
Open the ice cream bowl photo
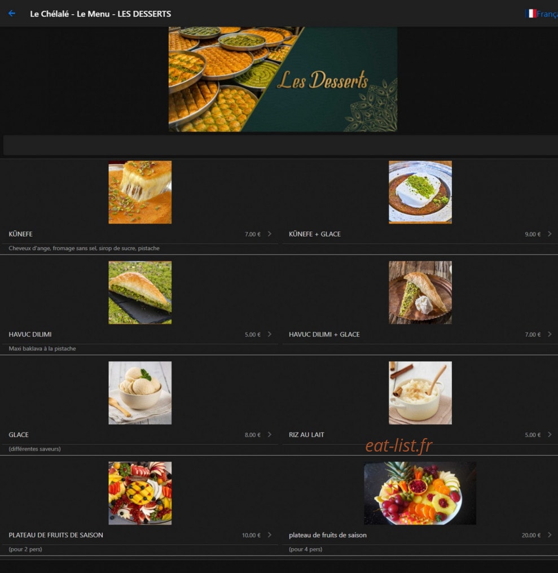[140, 393]
